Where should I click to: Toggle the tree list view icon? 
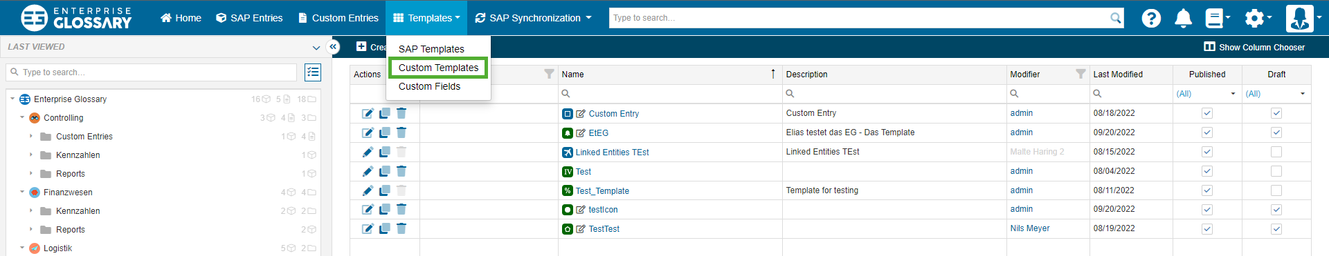point(313,72)
